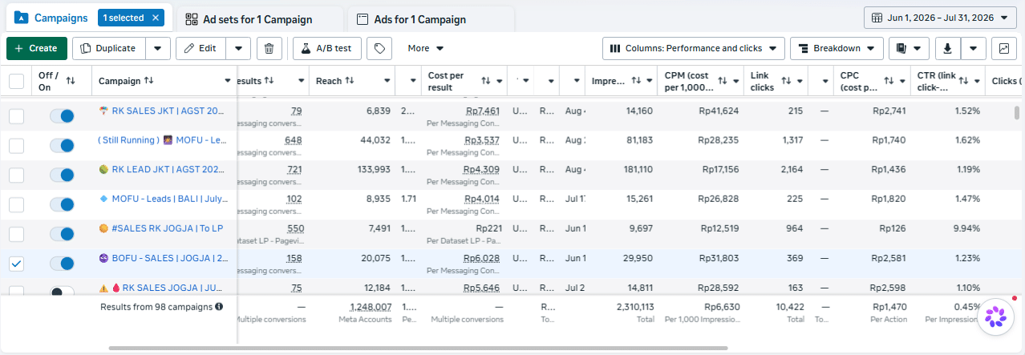The image size is (1025, 355).
Task: Expand the More menu
Action: (425, 48)
